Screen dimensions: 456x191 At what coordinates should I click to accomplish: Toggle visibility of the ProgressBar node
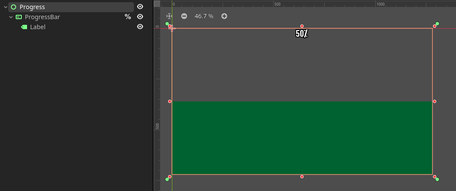point(140,17)
